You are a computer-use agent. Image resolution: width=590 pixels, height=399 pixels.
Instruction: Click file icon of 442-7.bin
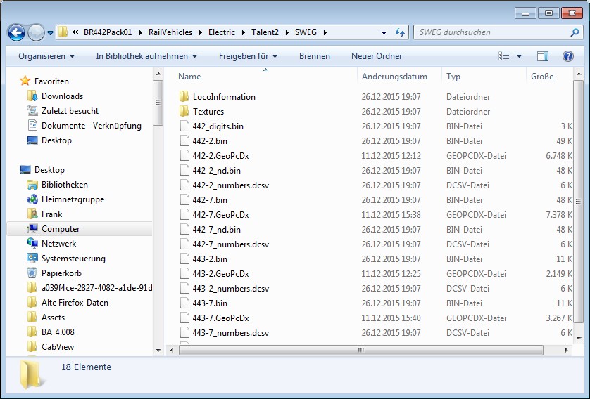pos(184,200)
